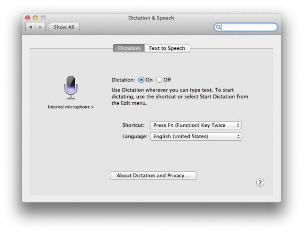
Task: Minimize the window with the yellow button
Action: coord(36,18)
